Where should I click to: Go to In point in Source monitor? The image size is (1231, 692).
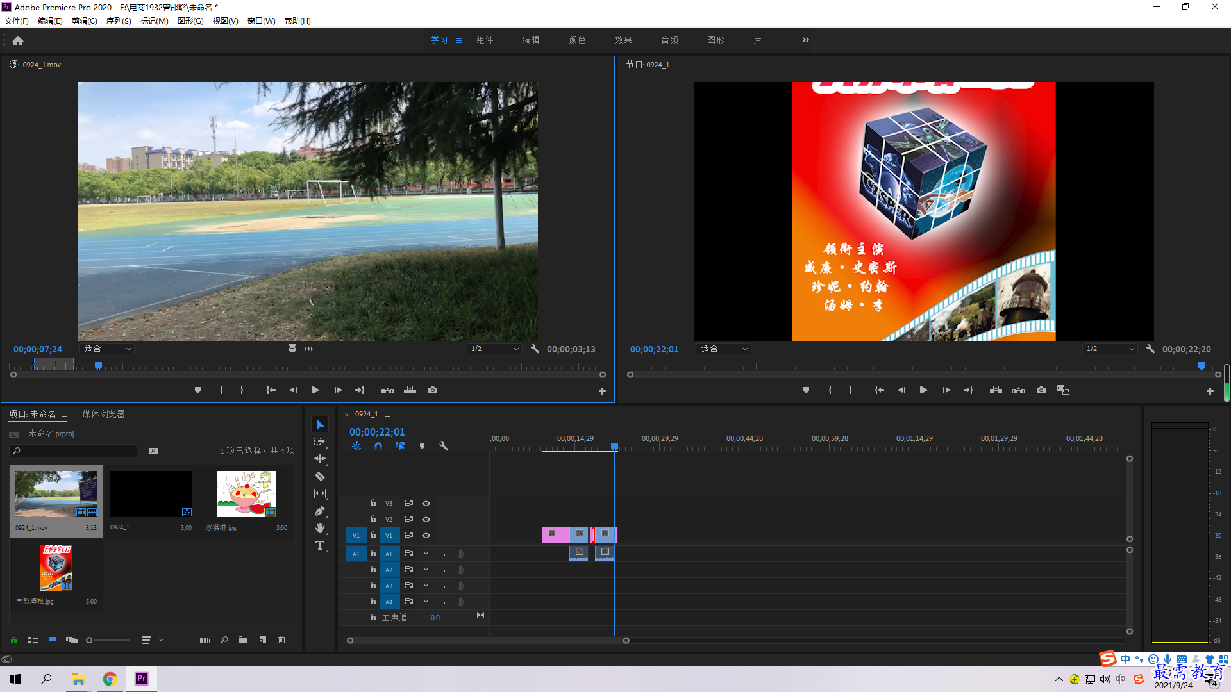(271, 390)
